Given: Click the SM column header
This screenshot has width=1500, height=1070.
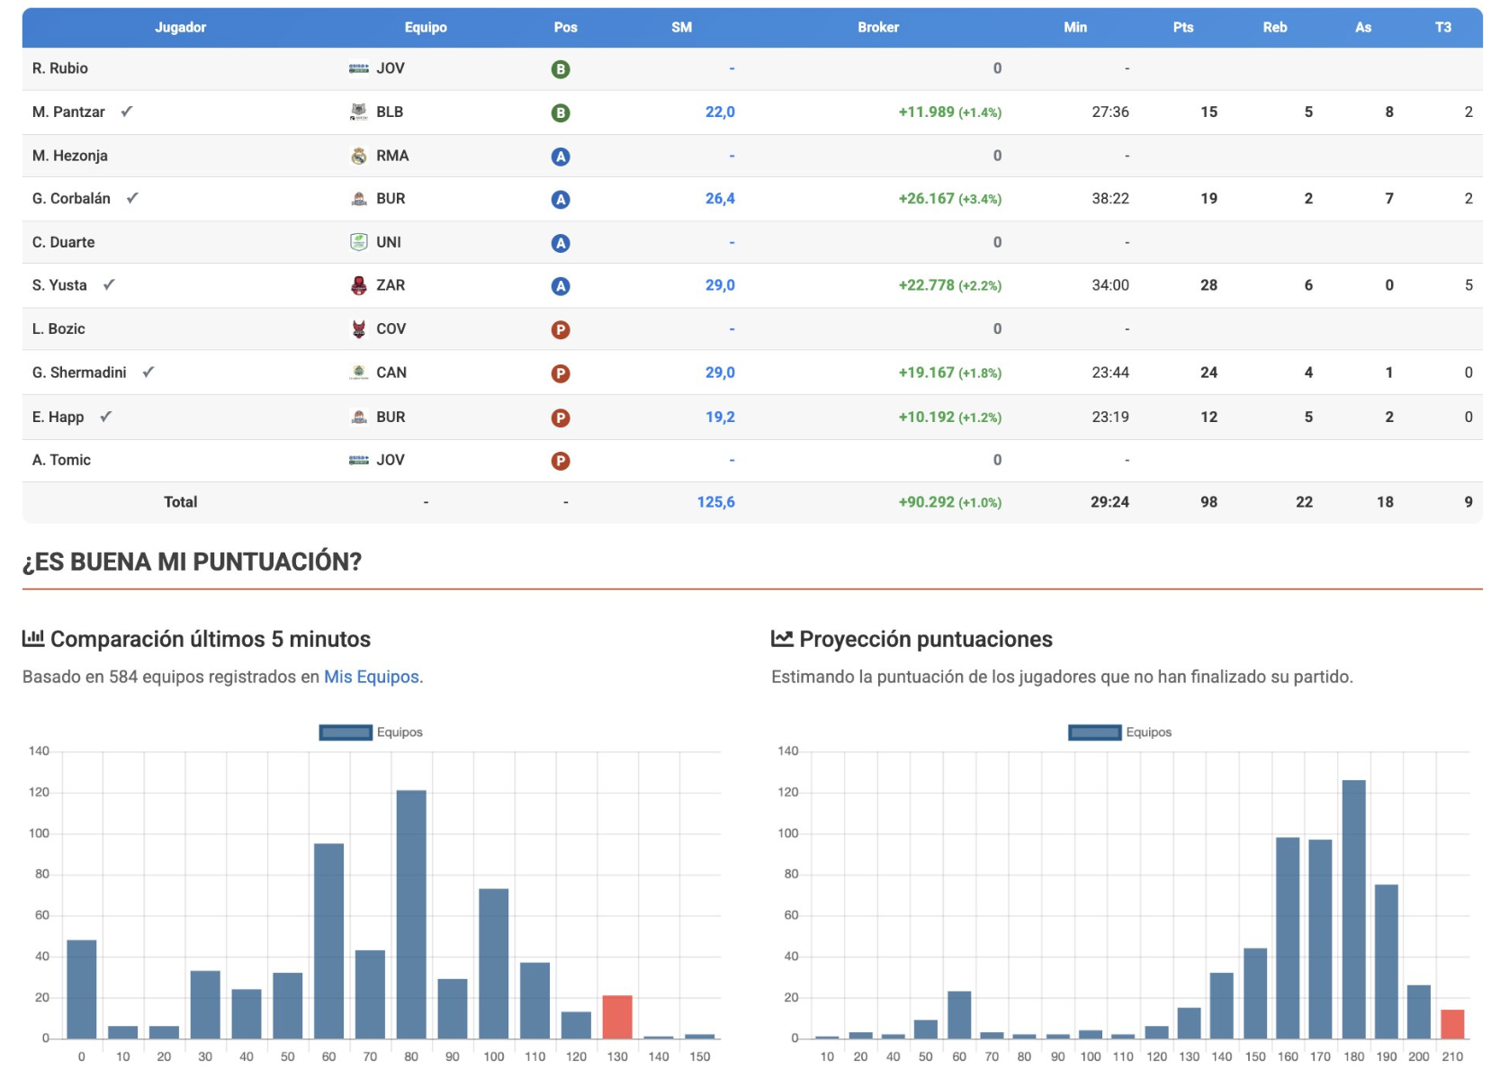Looking at the screenshot, I should coord(681,27).
